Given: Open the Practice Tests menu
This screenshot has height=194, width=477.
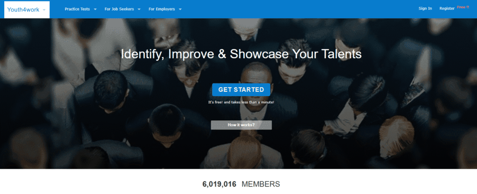Looking at the screenshot, I should click(77, 9).
